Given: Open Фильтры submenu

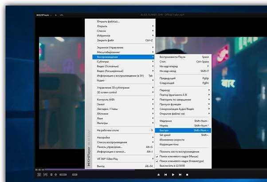Looking at the screenshot, I should [123, 123].
